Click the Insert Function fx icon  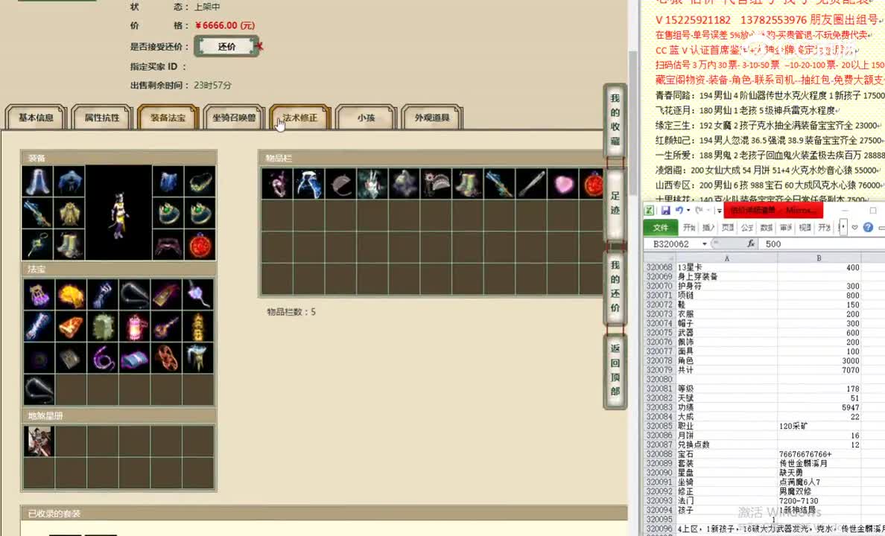(x=752, y=243)
